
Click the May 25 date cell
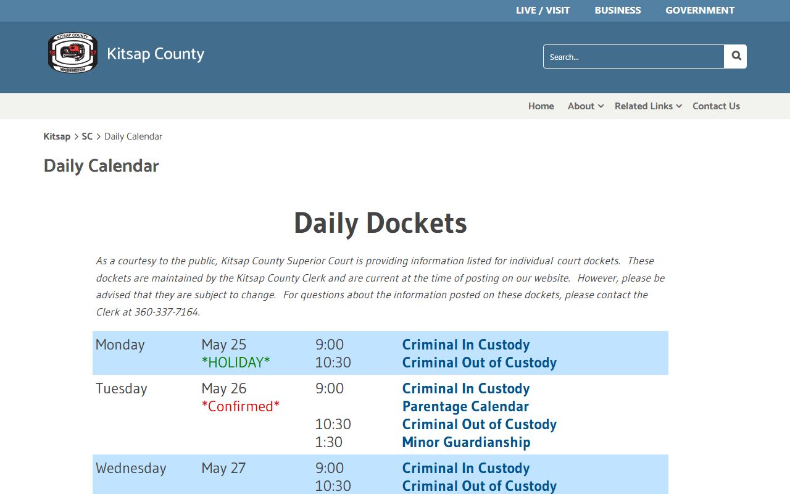pyautogui.click(x=223, y=345)
